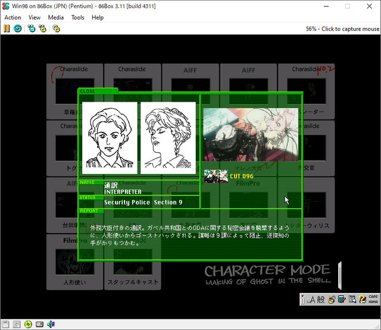Click the ACPI shutdown toolbar icon
Image resolution: width=381 pixels, height=330 pixels.
coord(56,29)
